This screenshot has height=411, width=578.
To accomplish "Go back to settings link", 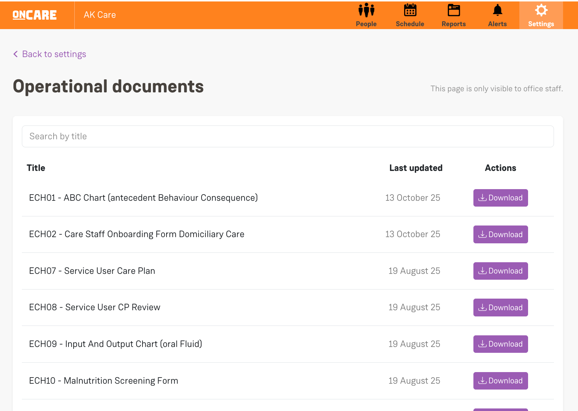I will (54, 54).
